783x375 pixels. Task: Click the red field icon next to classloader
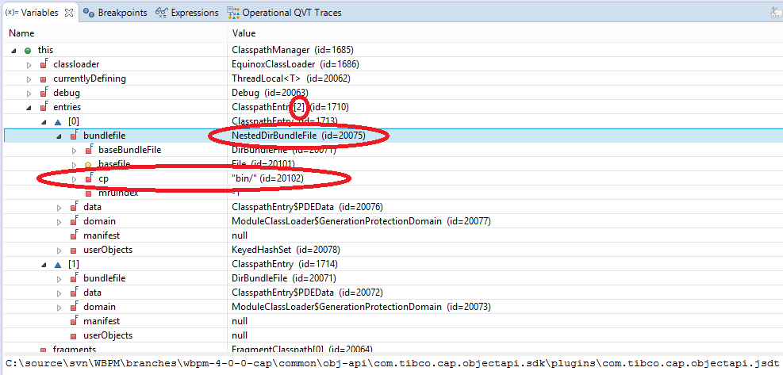tap(44, 64)
